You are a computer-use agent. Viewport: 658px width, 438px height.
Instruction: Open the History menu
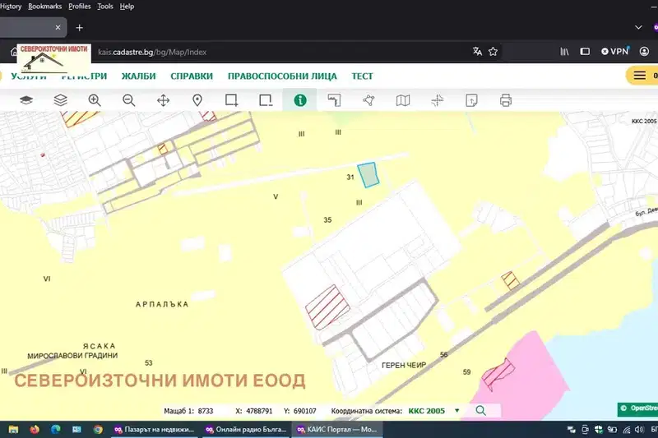11,7
